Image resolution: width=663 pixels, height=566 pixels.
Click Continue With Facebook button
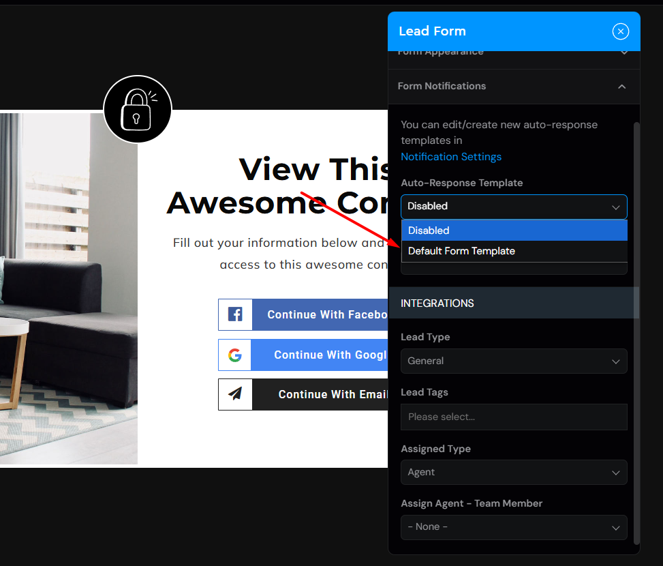click(303, 314)
